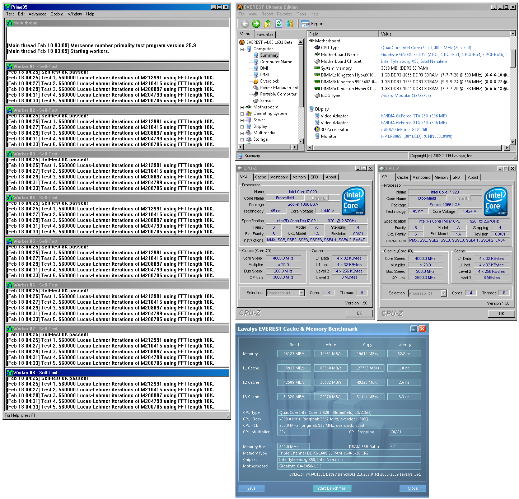Open Processor #1 dropdown in left CPU-Z
Screen dimensions: 519x499
pos(302,293)
